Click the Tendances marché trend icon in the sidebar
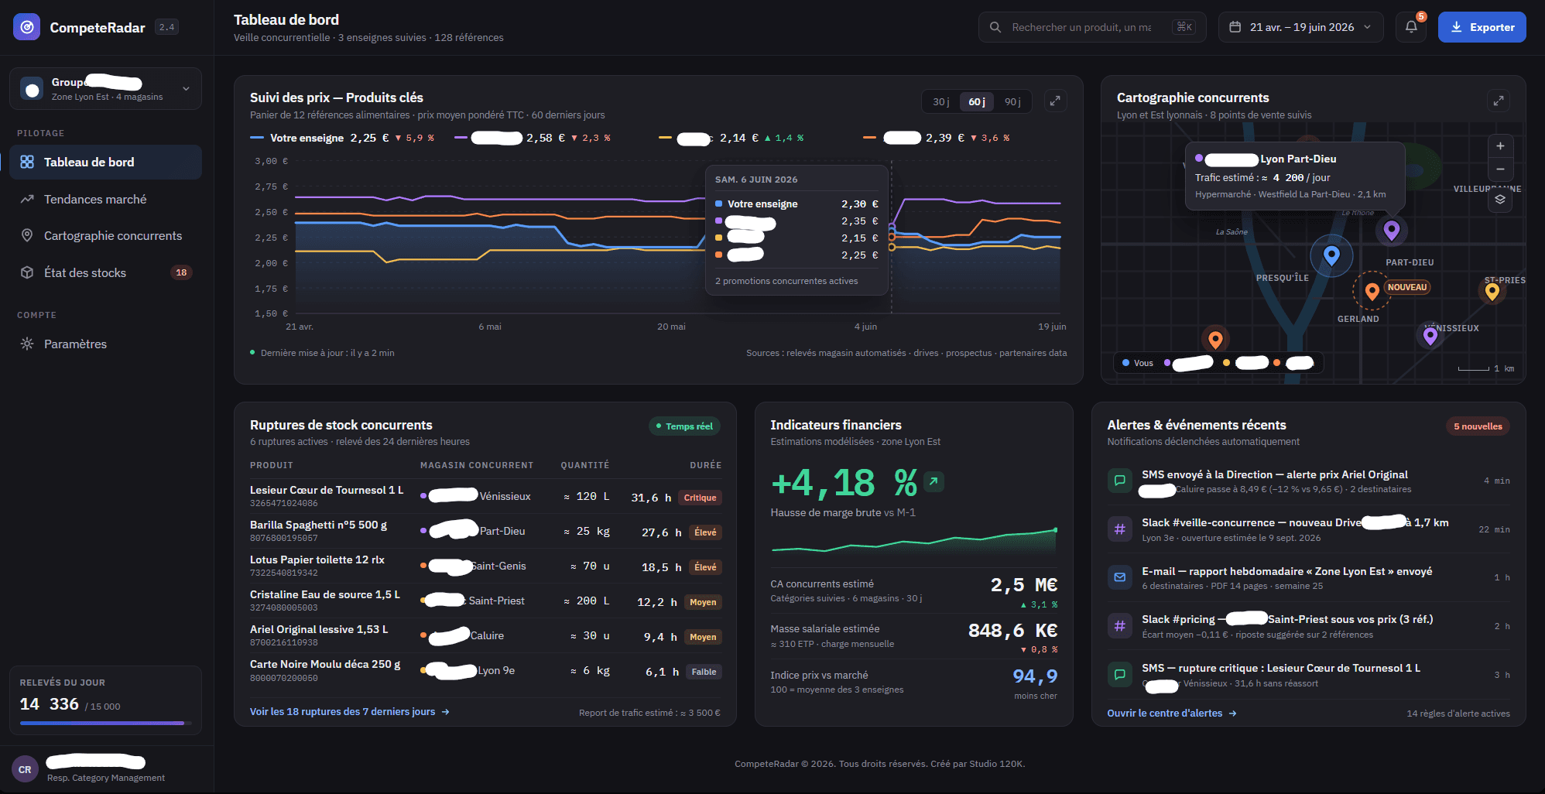Screen dimensions: 1545x794 [x=27, y=199]
